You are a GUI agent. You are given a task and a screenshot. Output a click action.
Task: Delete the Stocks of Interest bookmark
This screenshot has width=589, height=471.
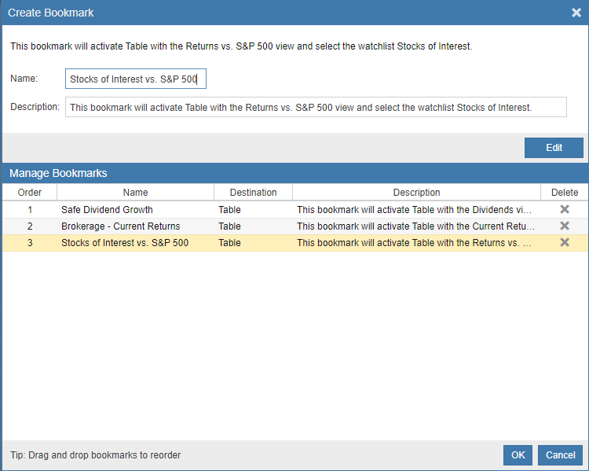564,242
